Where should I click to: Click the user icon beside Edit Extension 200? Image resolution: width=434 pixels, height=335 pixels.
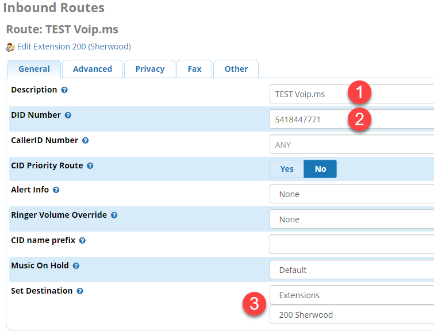pyautogui.click(x=10, y=47)
